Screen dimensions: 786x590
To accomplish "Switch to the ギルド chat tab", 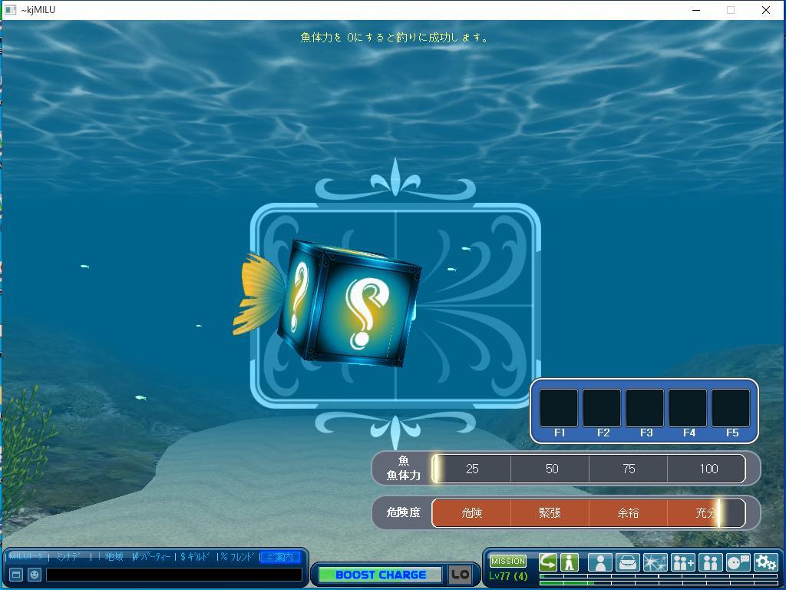I will [x=196, y=557].
